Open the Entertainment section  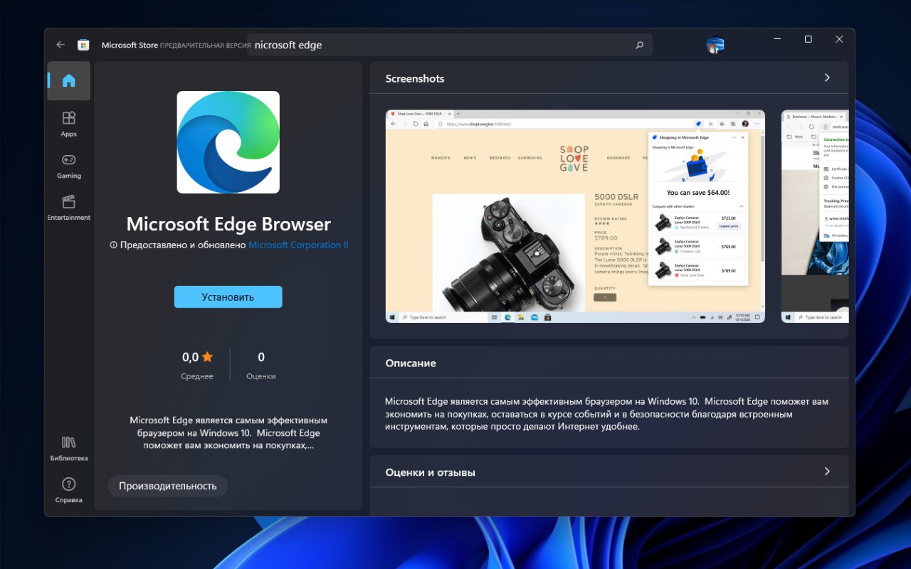[69, 208]
